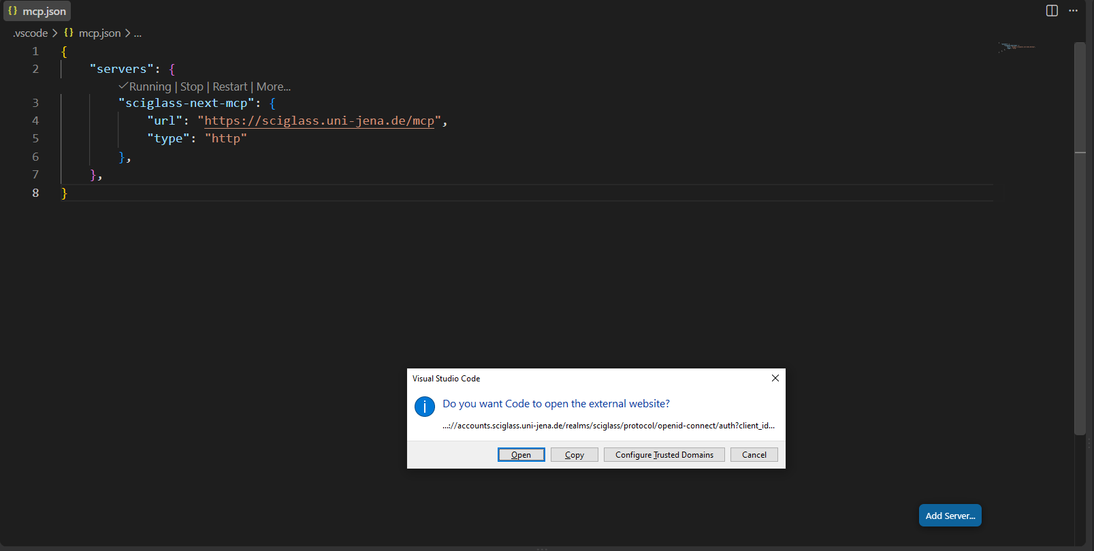Click the Running status code lens

145,86
